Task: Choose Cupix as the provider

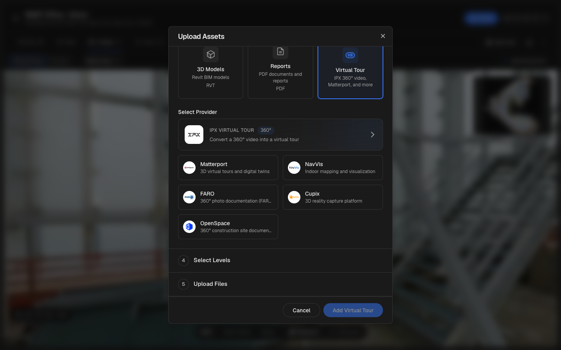Action: pos(333,197)
